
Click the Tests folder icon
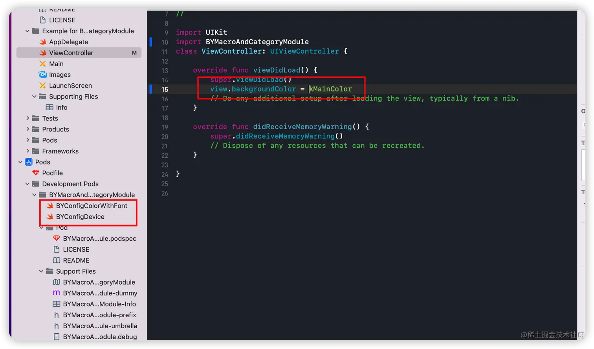click(36, 118)
